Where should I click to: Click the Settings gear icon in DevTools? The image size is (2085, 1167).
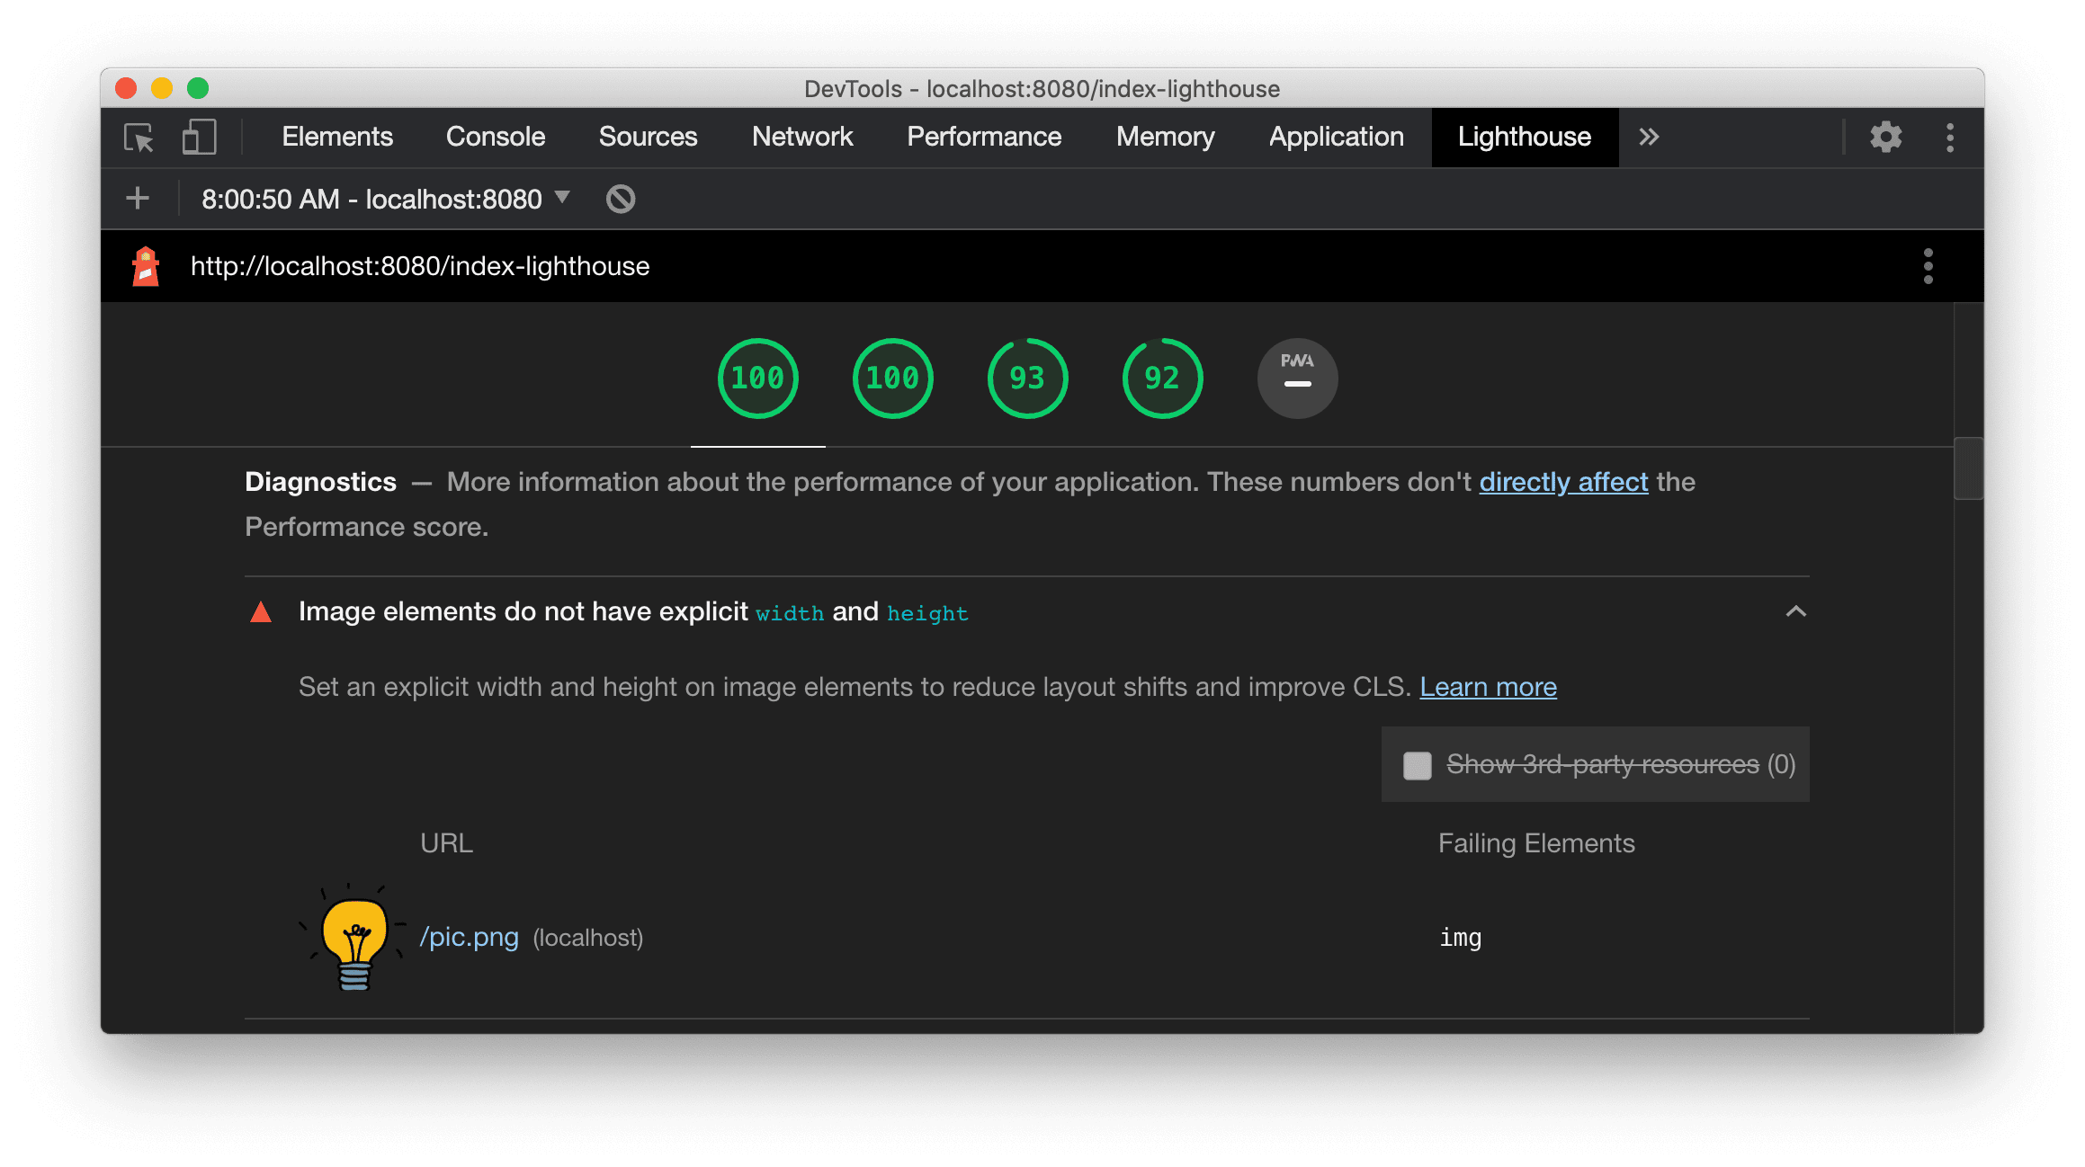point(1886,135)
